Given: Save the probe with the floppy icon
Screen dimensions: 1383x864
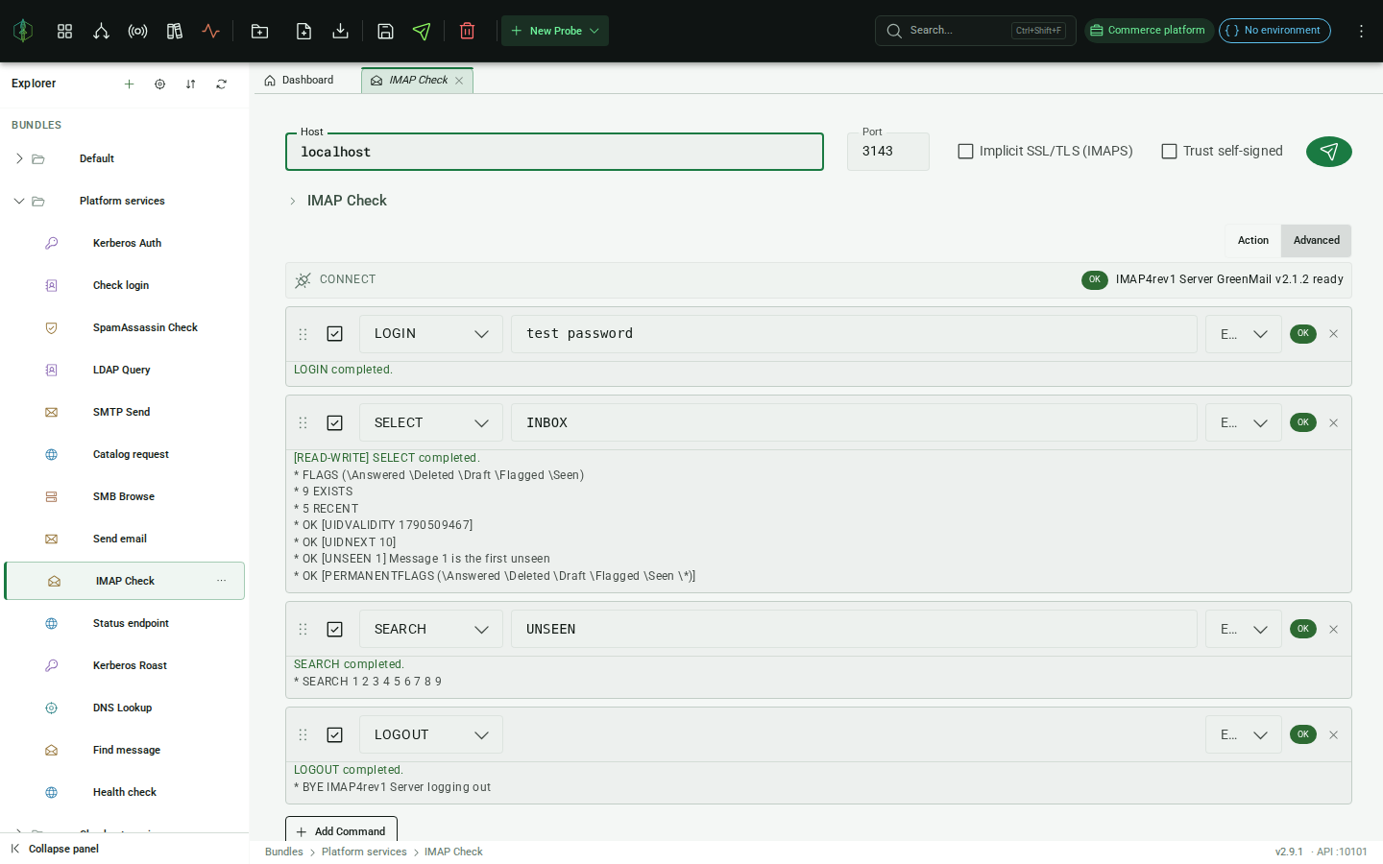Looking at the screenshot, I should 385,31.
